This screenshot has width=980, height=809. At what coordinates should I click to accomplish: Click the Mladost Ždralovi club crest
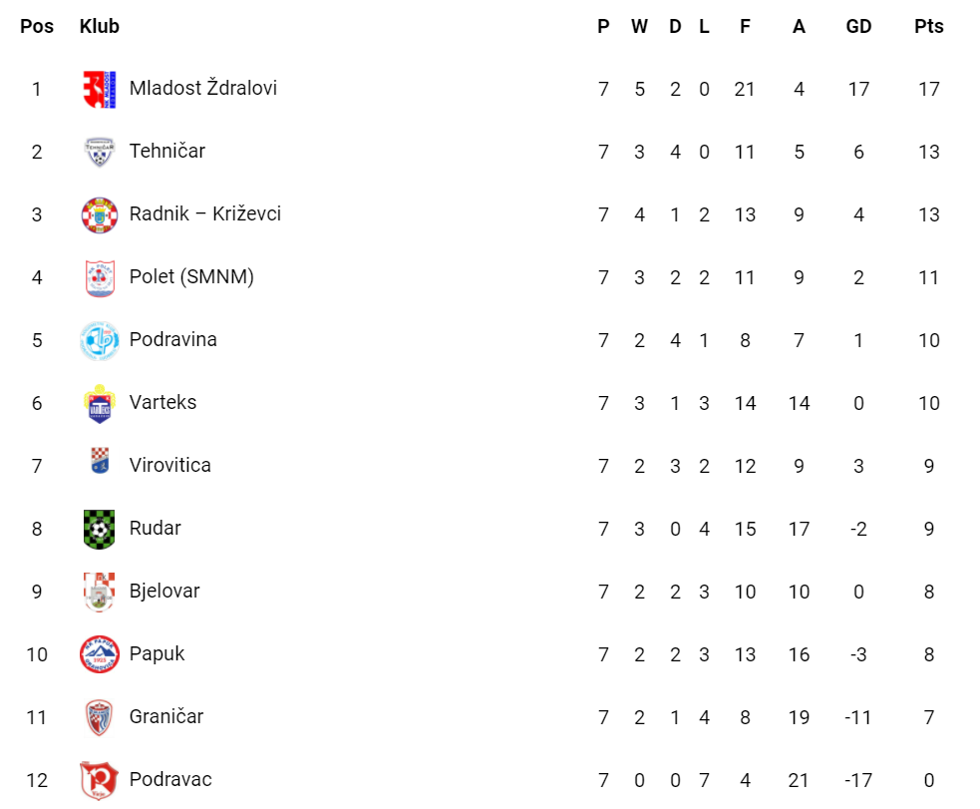(100, 89)
